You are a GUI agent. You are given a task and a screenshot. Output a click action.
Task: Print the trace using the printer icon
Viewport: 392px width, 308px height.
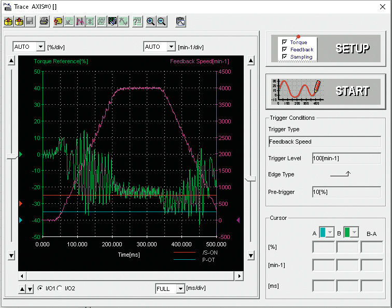click(44, 22)
